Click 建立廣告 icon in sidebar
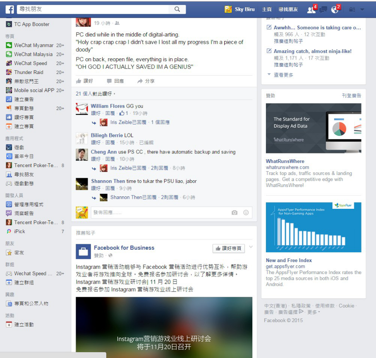376x358 pixels. pos(9,99)
